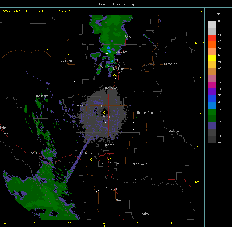The width and height of the screenshot is (232, 227).
Task: Click the km unit label at top right
Action: coord(201,11)
